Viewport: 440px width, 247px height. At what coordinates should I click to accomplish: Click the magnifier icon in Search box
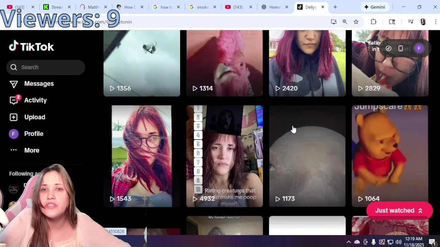(x=14, y=67)
